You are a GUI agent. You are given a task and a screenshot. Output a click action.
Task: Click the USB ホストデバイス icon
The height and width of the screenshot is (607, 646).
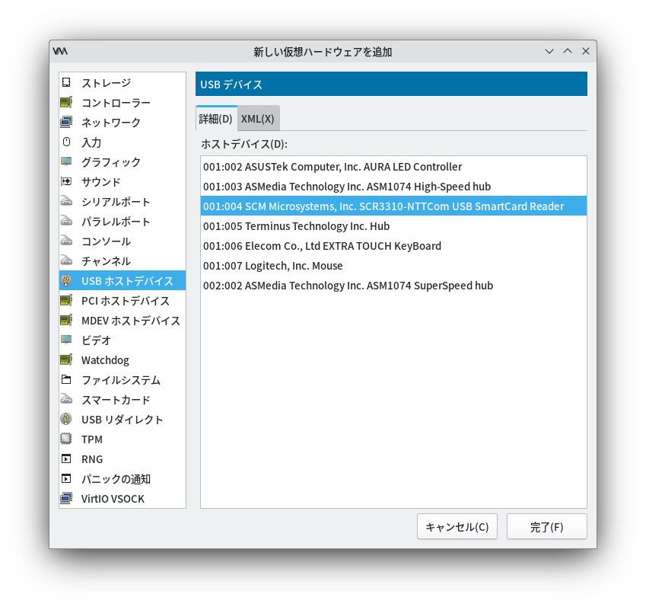click(66, 280)
